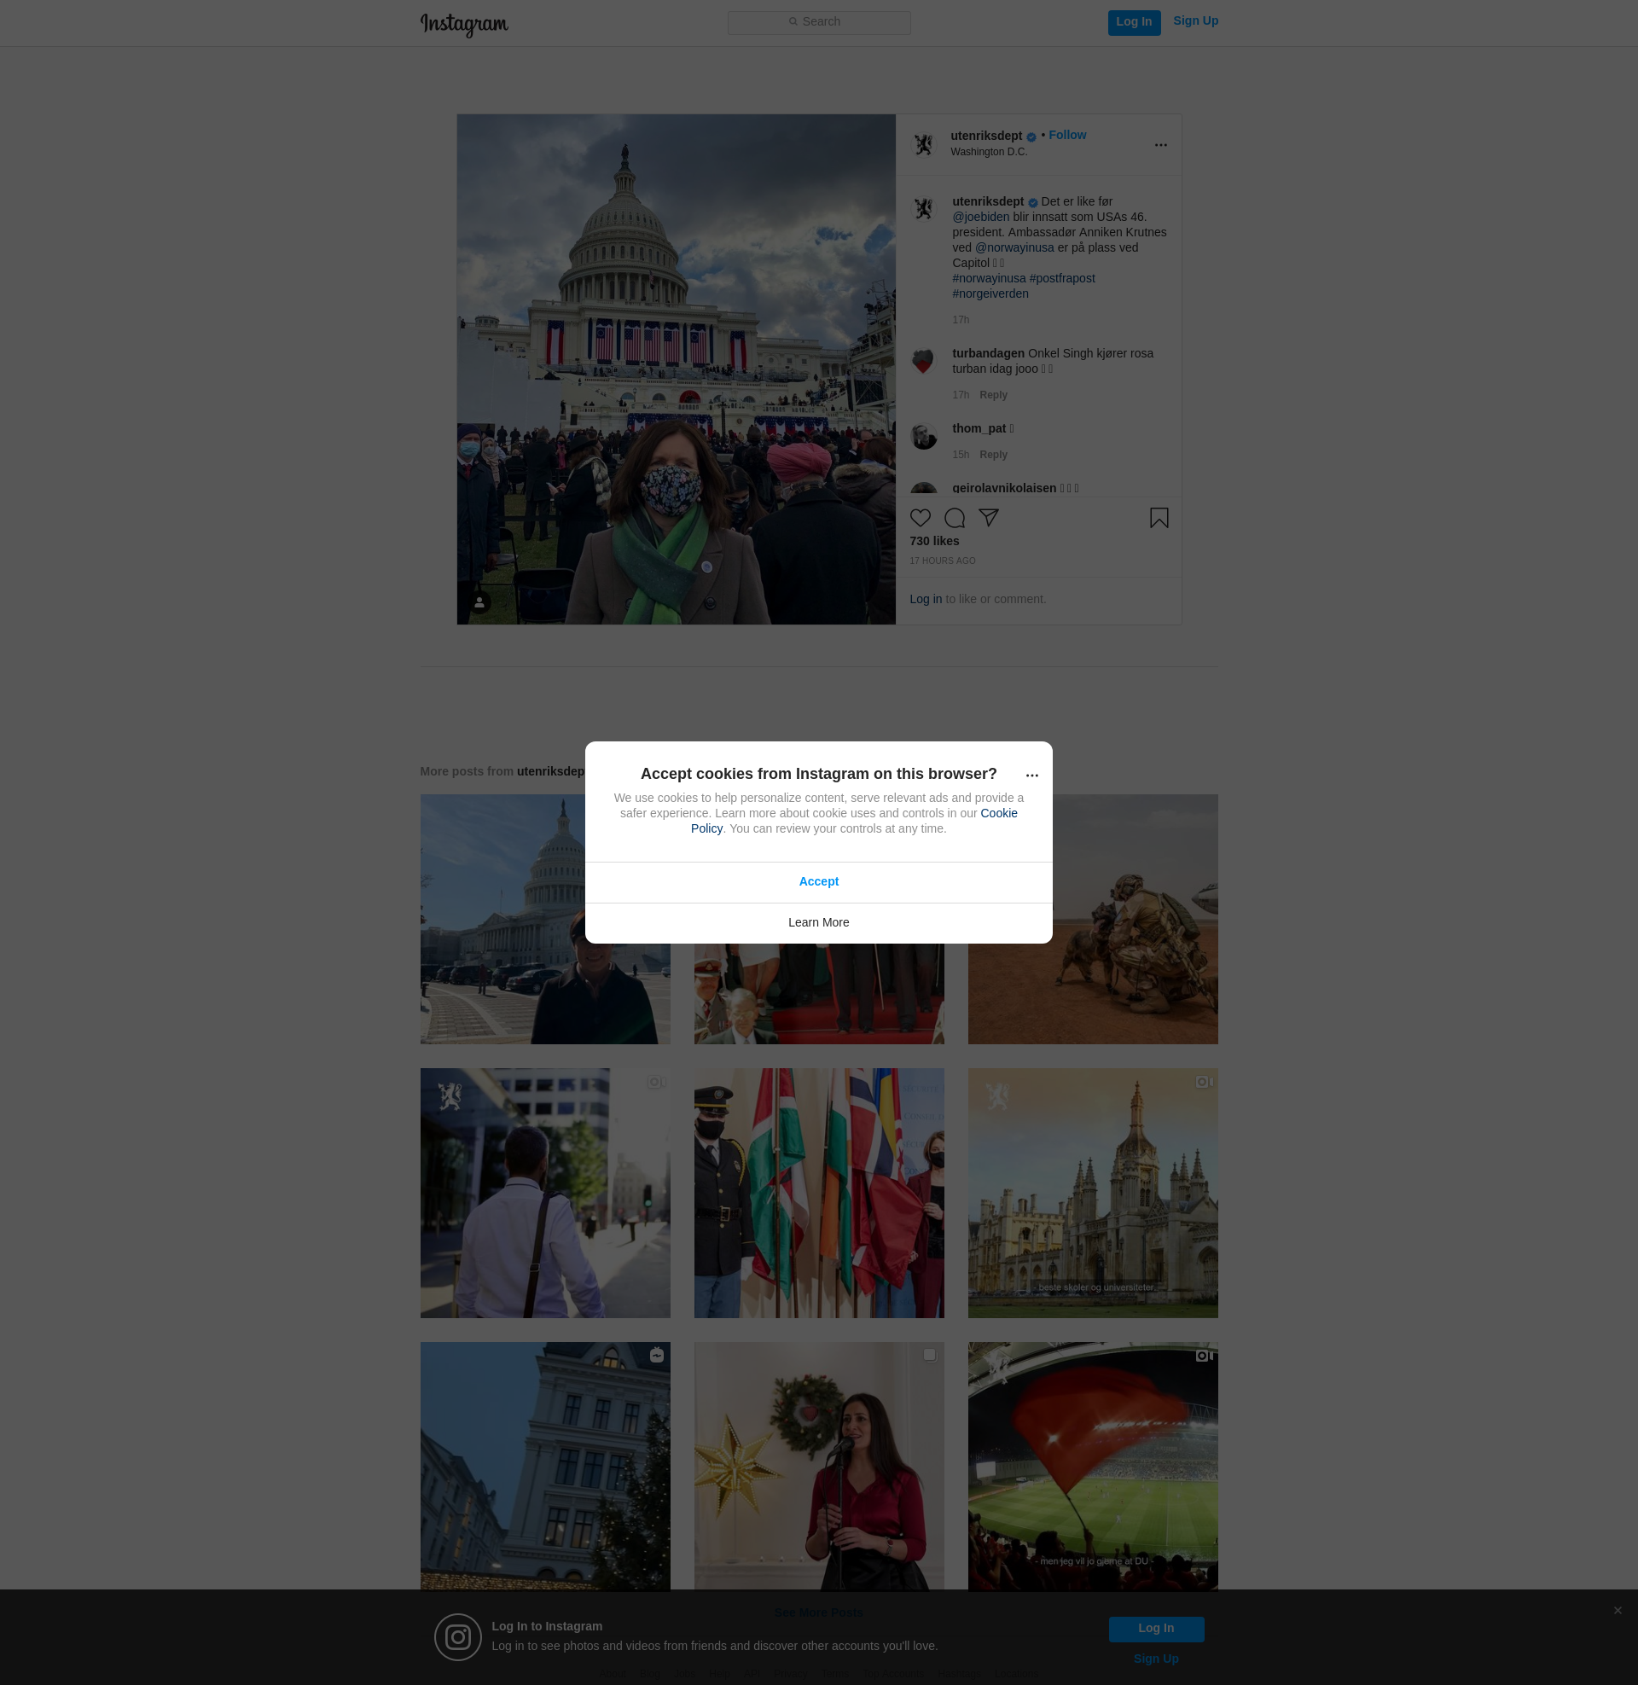Click Instagram camera icon in bottom banner
Screen dimensions: 1638x1685
(x=457, y=1637)
